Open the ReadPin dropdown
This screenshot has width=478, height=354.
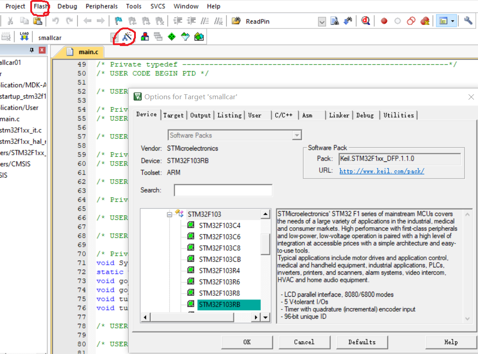click(321, 21)
